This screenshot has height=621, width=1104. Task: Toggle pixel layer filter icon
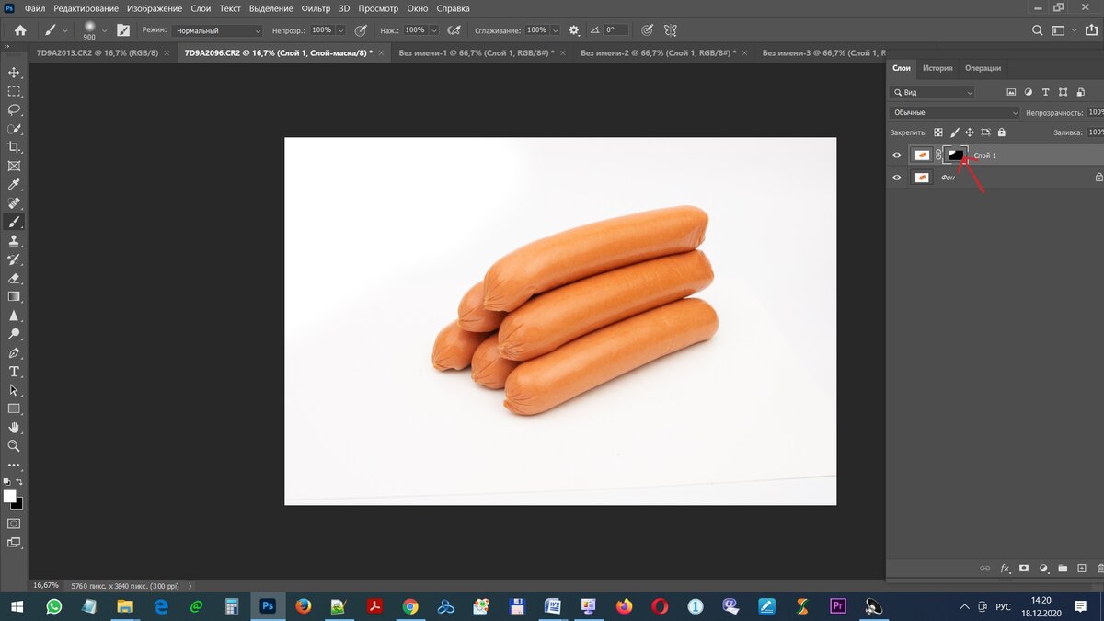coord(1011,92)
